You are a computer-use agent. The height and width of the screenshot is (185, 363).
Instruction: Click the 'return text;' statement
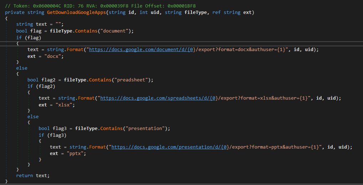[33, 176]
